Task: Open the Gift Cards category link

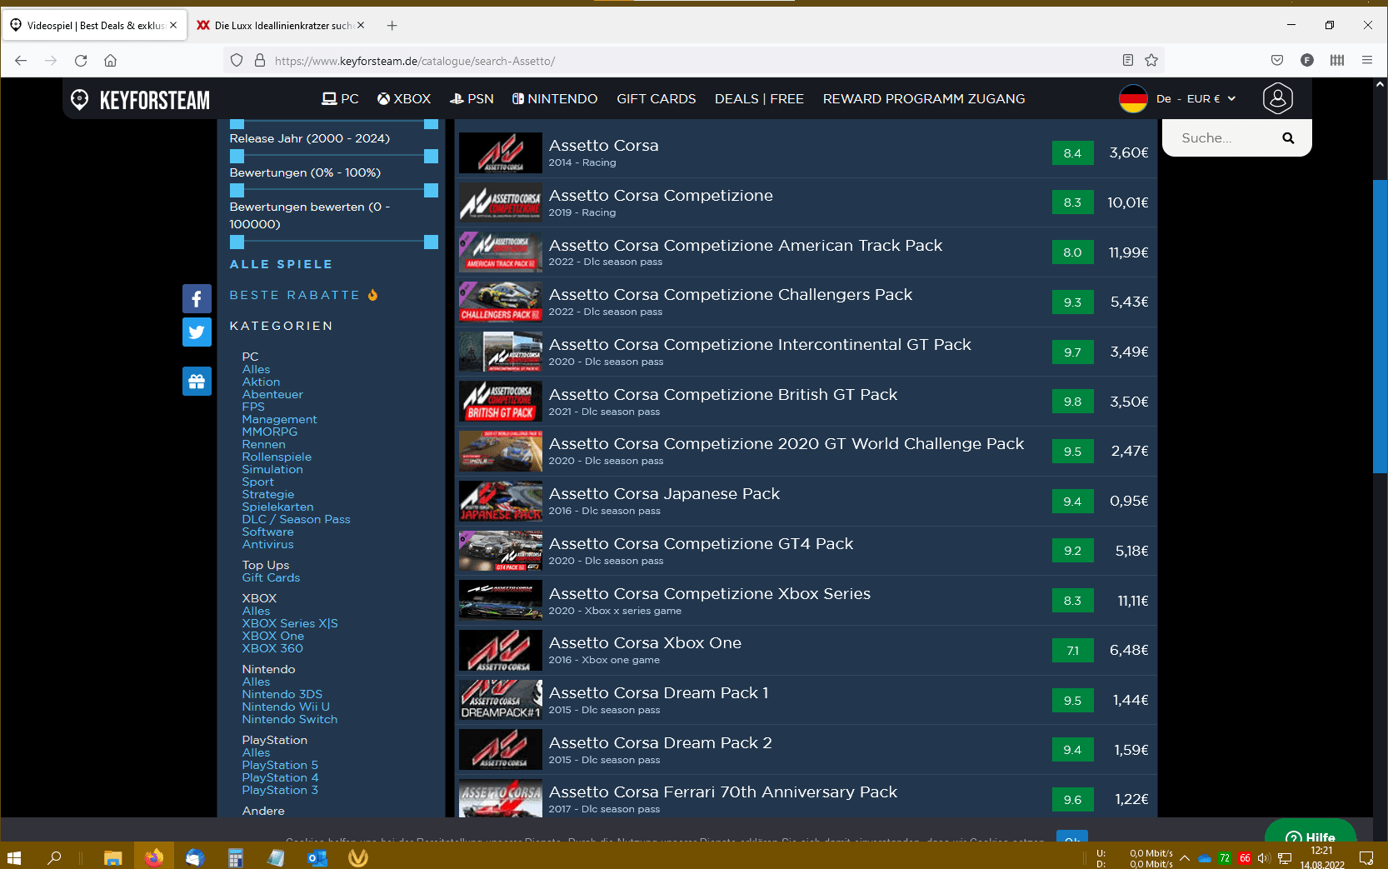Action: tap(271, 577)
